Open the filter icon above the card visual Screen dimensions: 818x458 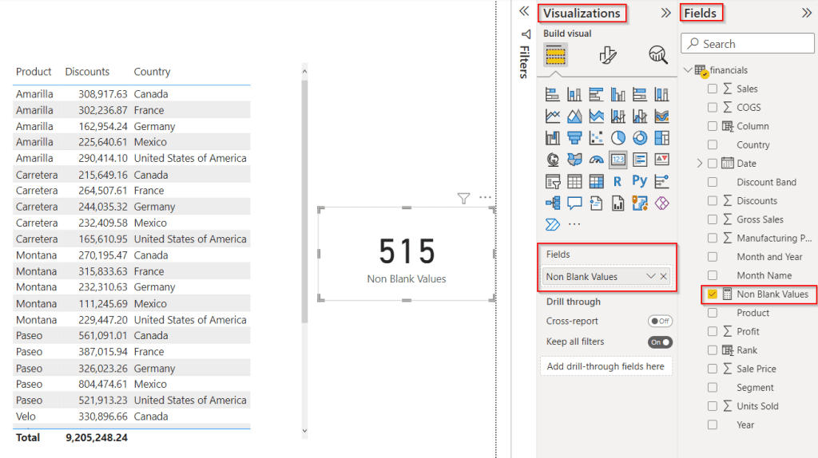pyautogui.click(x=463, y=198)
